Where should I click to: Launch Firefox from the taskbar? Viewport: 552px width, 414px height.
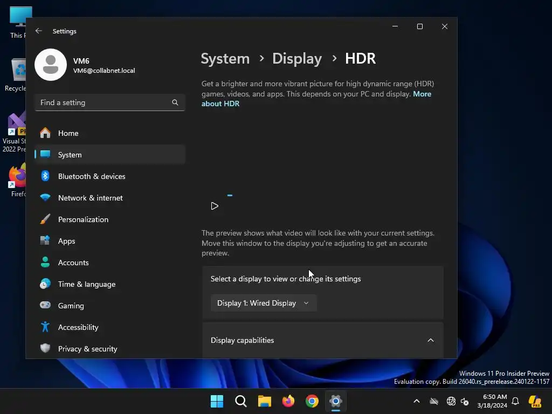click(288, 401)
